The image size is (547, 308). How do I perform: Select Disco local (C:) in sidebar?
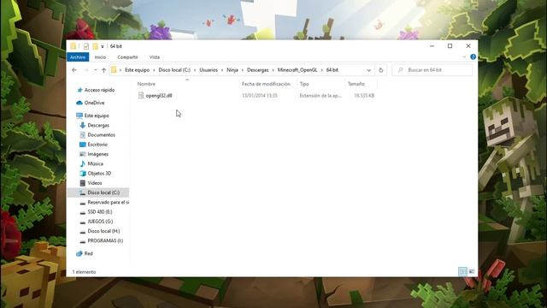(x=103, y=192)
